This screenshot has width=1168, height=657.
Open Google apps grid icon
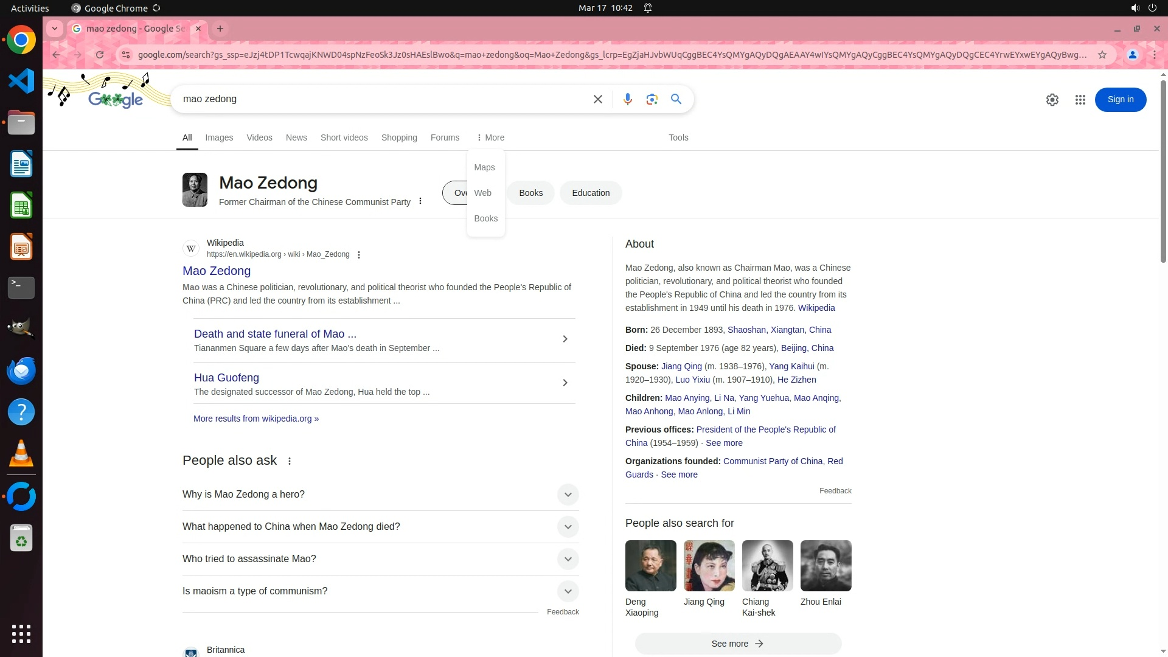pyautogui.click(x=1080, y=100)
